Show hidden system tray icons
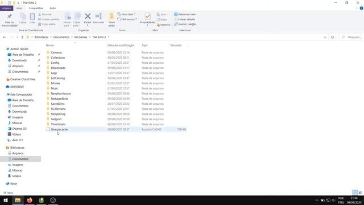The image size is (364, 205). [317, 200]
